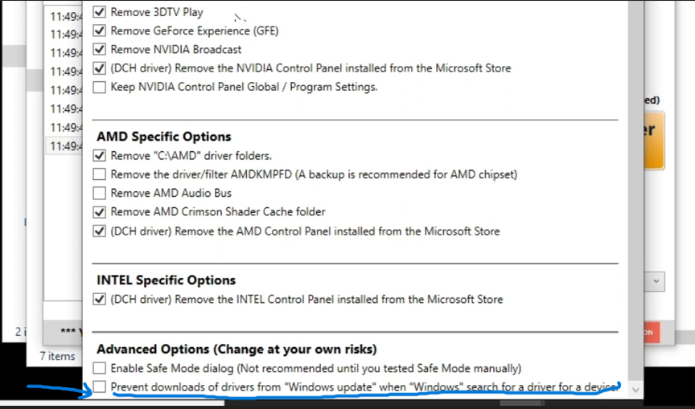Open the dropdown arrow in the background window

[656, 281]
